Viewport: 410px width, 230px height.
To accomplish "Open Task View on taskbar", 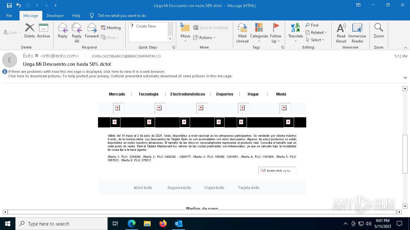I will [x=115, y=224].
